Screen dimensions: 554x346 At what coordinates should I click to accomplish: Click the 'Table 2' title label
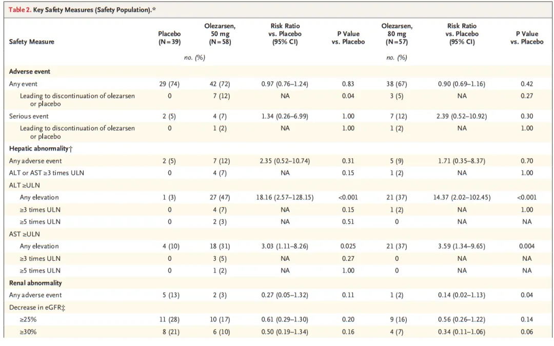[x=20, y=10]
